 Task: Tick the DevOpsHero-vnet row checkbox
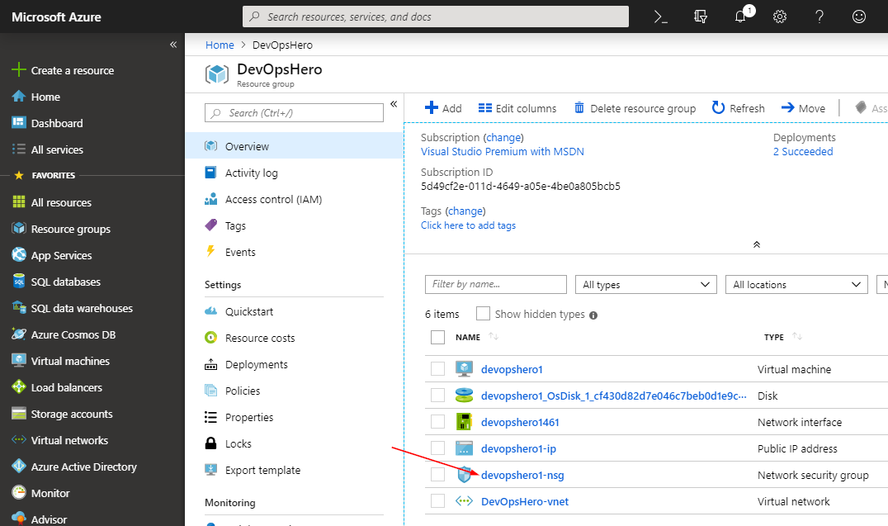coord(437,501)
